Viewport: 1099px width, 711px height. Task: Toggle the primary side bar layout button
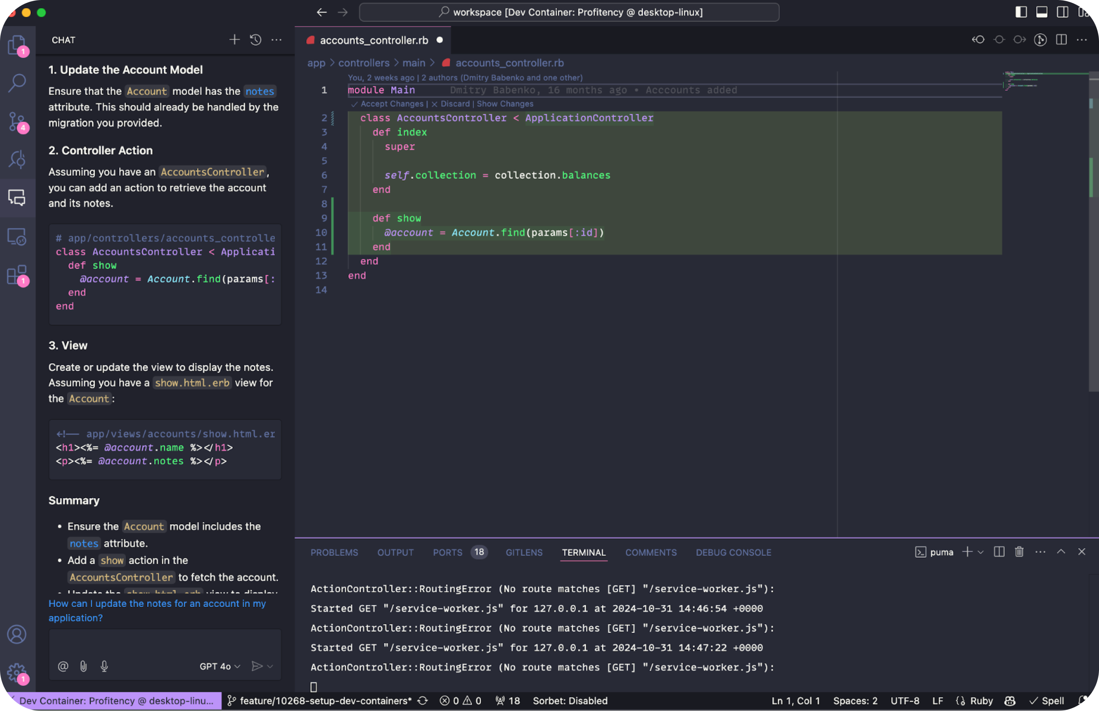coord(1021,12)
